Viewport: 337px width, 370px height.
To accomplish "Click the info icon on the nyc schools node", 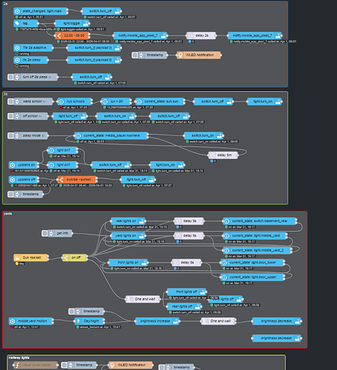I will click(x=61, y=101).
